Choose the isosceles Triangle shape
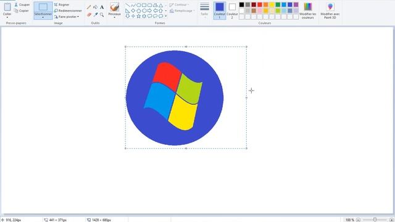 (x=160, y=5)
